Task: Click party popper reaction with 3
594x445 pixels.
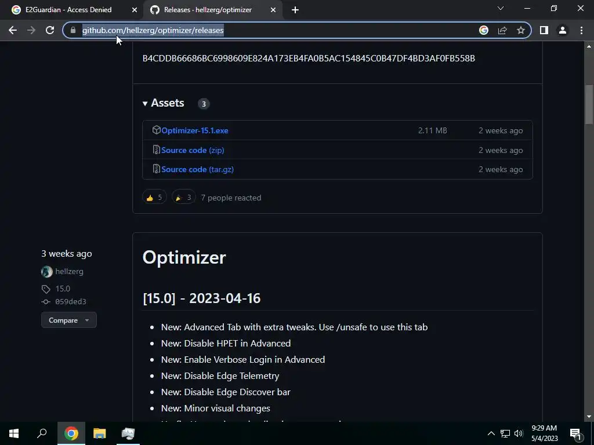Action: (184, 198)
